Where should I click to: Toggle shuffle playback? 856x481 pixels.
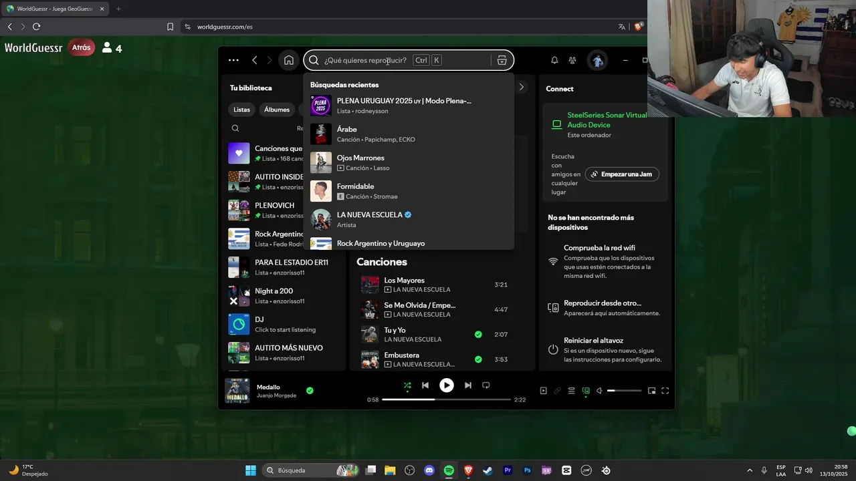[407, 385]
